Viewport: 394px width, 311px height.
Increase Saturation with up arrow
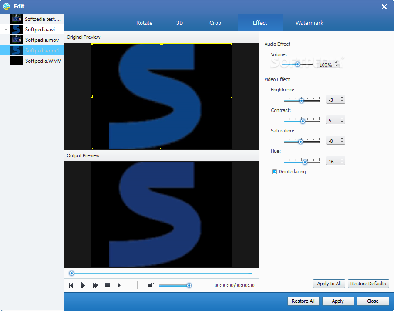pyautogui.click(x=342, y=139)
